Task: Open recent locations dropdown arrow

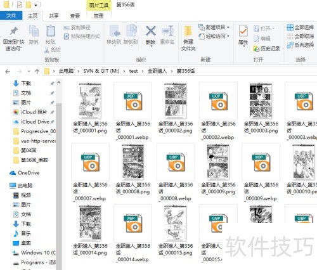Action: (29, 72)
